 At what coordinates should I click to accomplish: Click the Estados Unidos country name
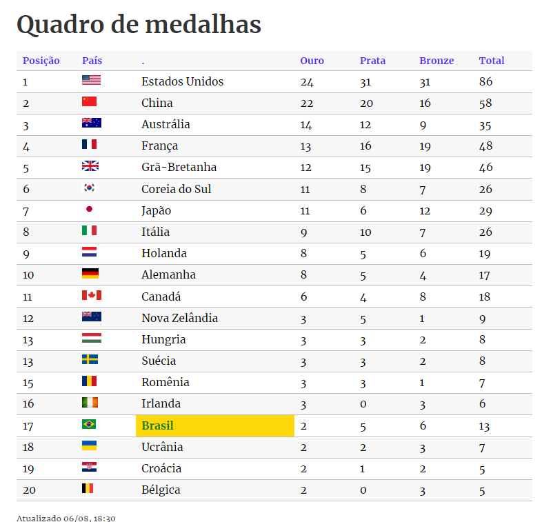coord(182,81)
